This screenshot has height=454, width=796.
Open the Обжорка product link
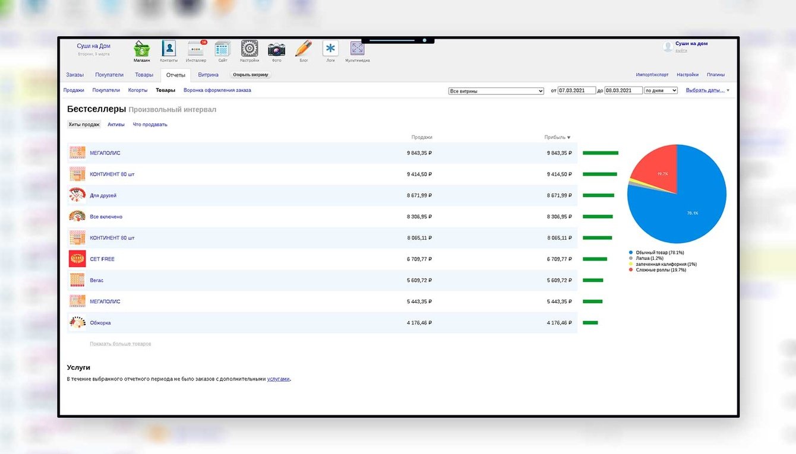(100, 323)
